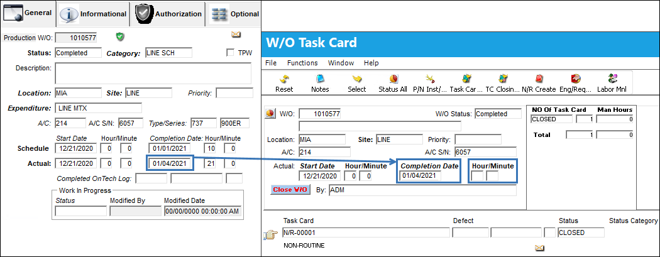660x257 pixels.
Task: Open the Window menu
Action: tap(341, 63)
